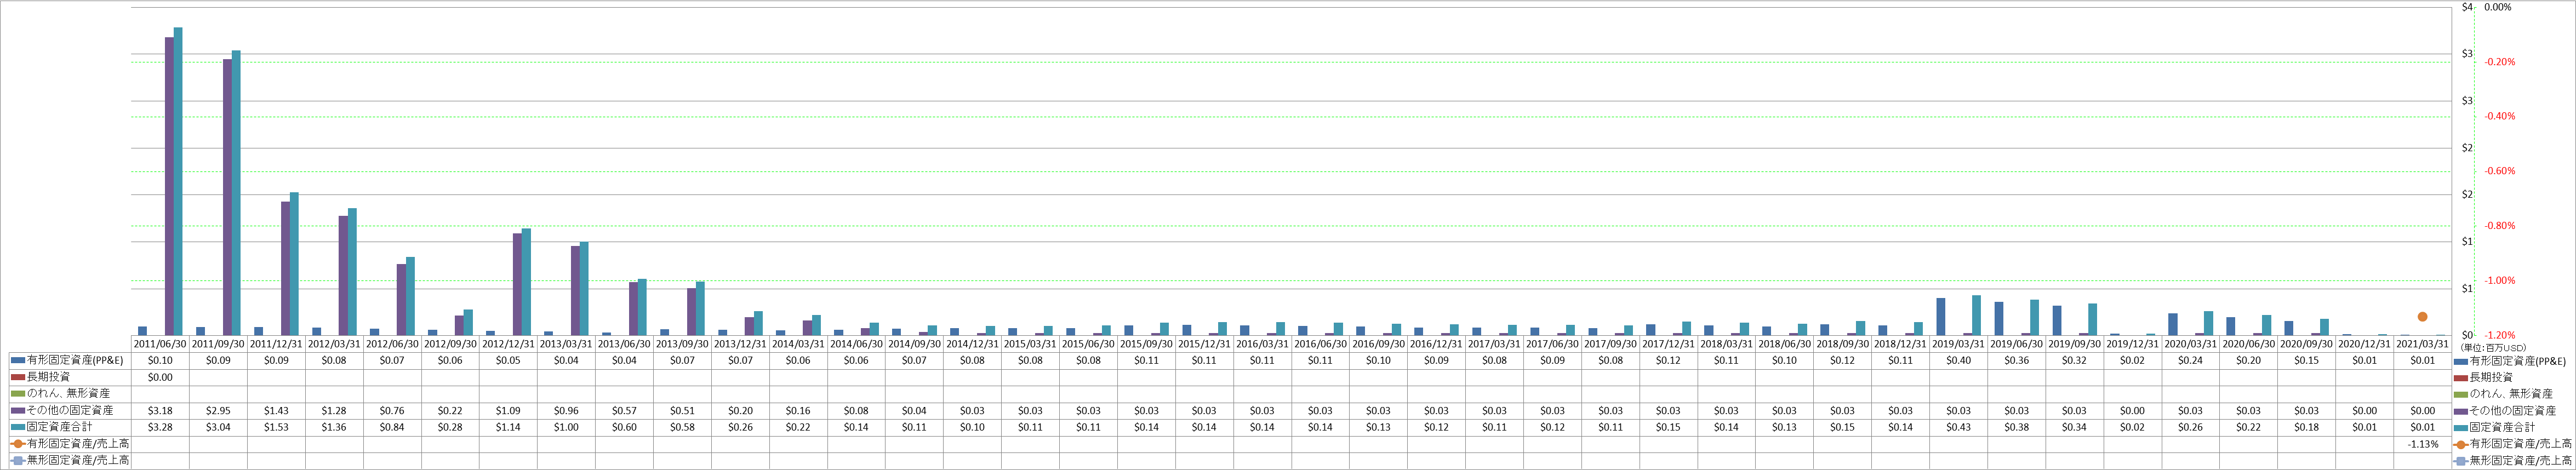Screen dimensions: 2576x470
Task: Click the $3.28 total cell for 2011/06/30
Action: (x=160, y=427)
